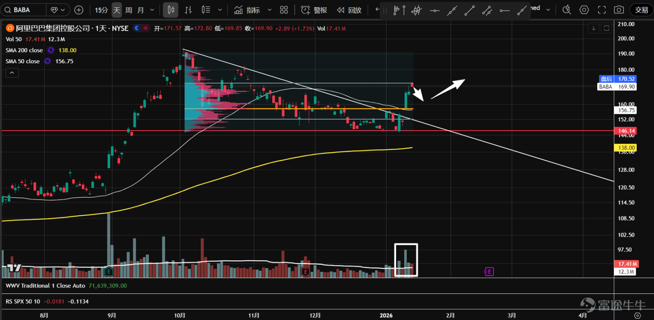
Task: Open the 指标 indicators dialog
Action: [247, 10]
